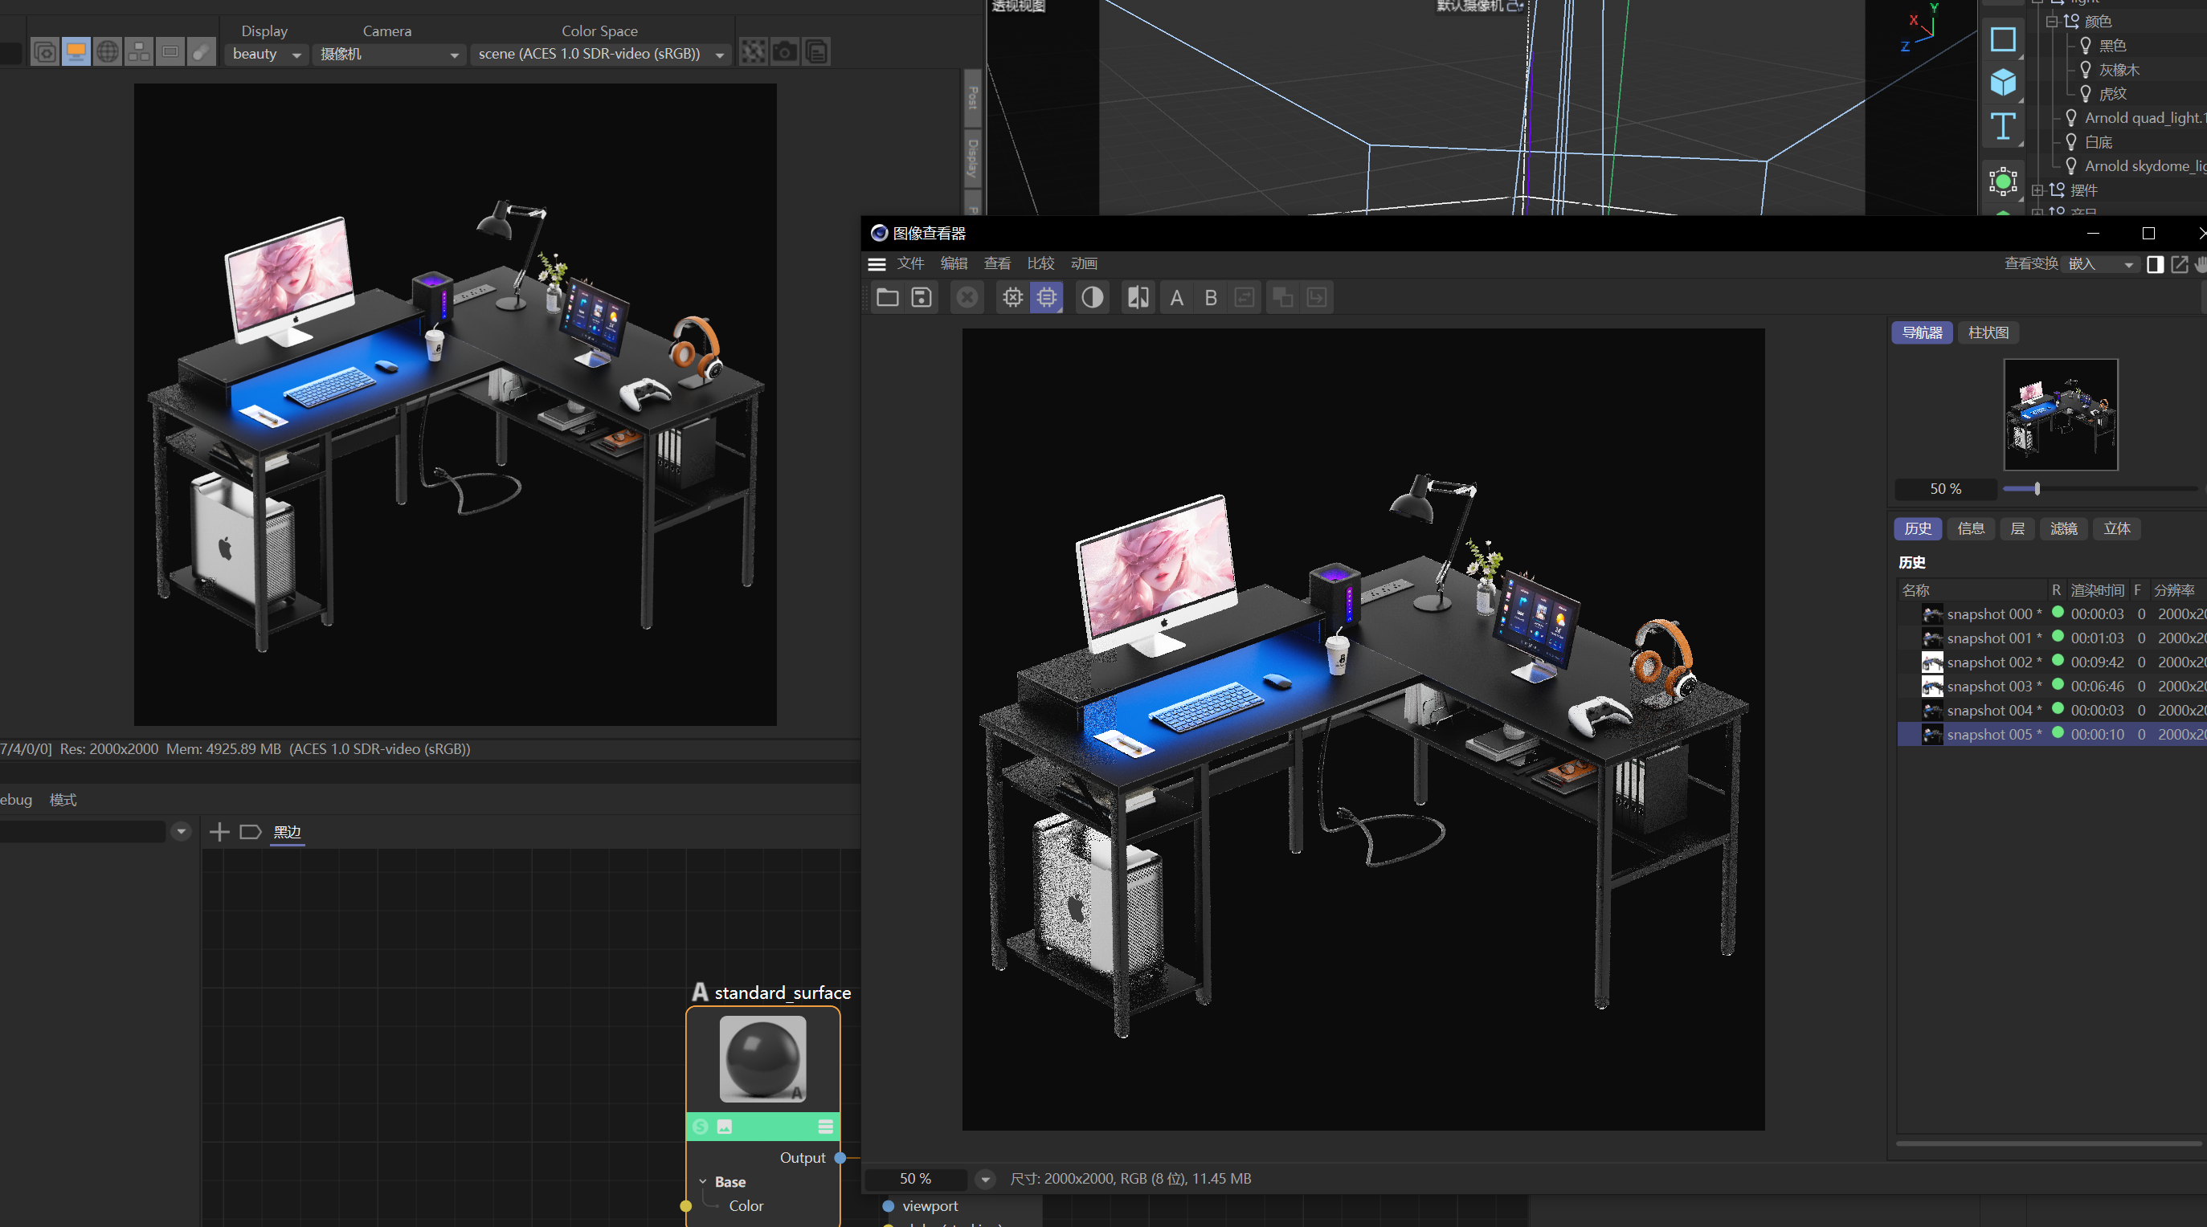The height and width of the screenshot is (1227, 2207).
Task: Open the hamburger menu in Picture Viewer
Action: click(877, 263)
